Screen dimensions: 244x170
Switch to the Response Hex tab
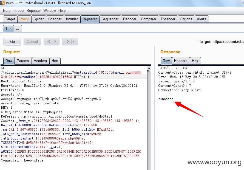[x=195, y=61]
